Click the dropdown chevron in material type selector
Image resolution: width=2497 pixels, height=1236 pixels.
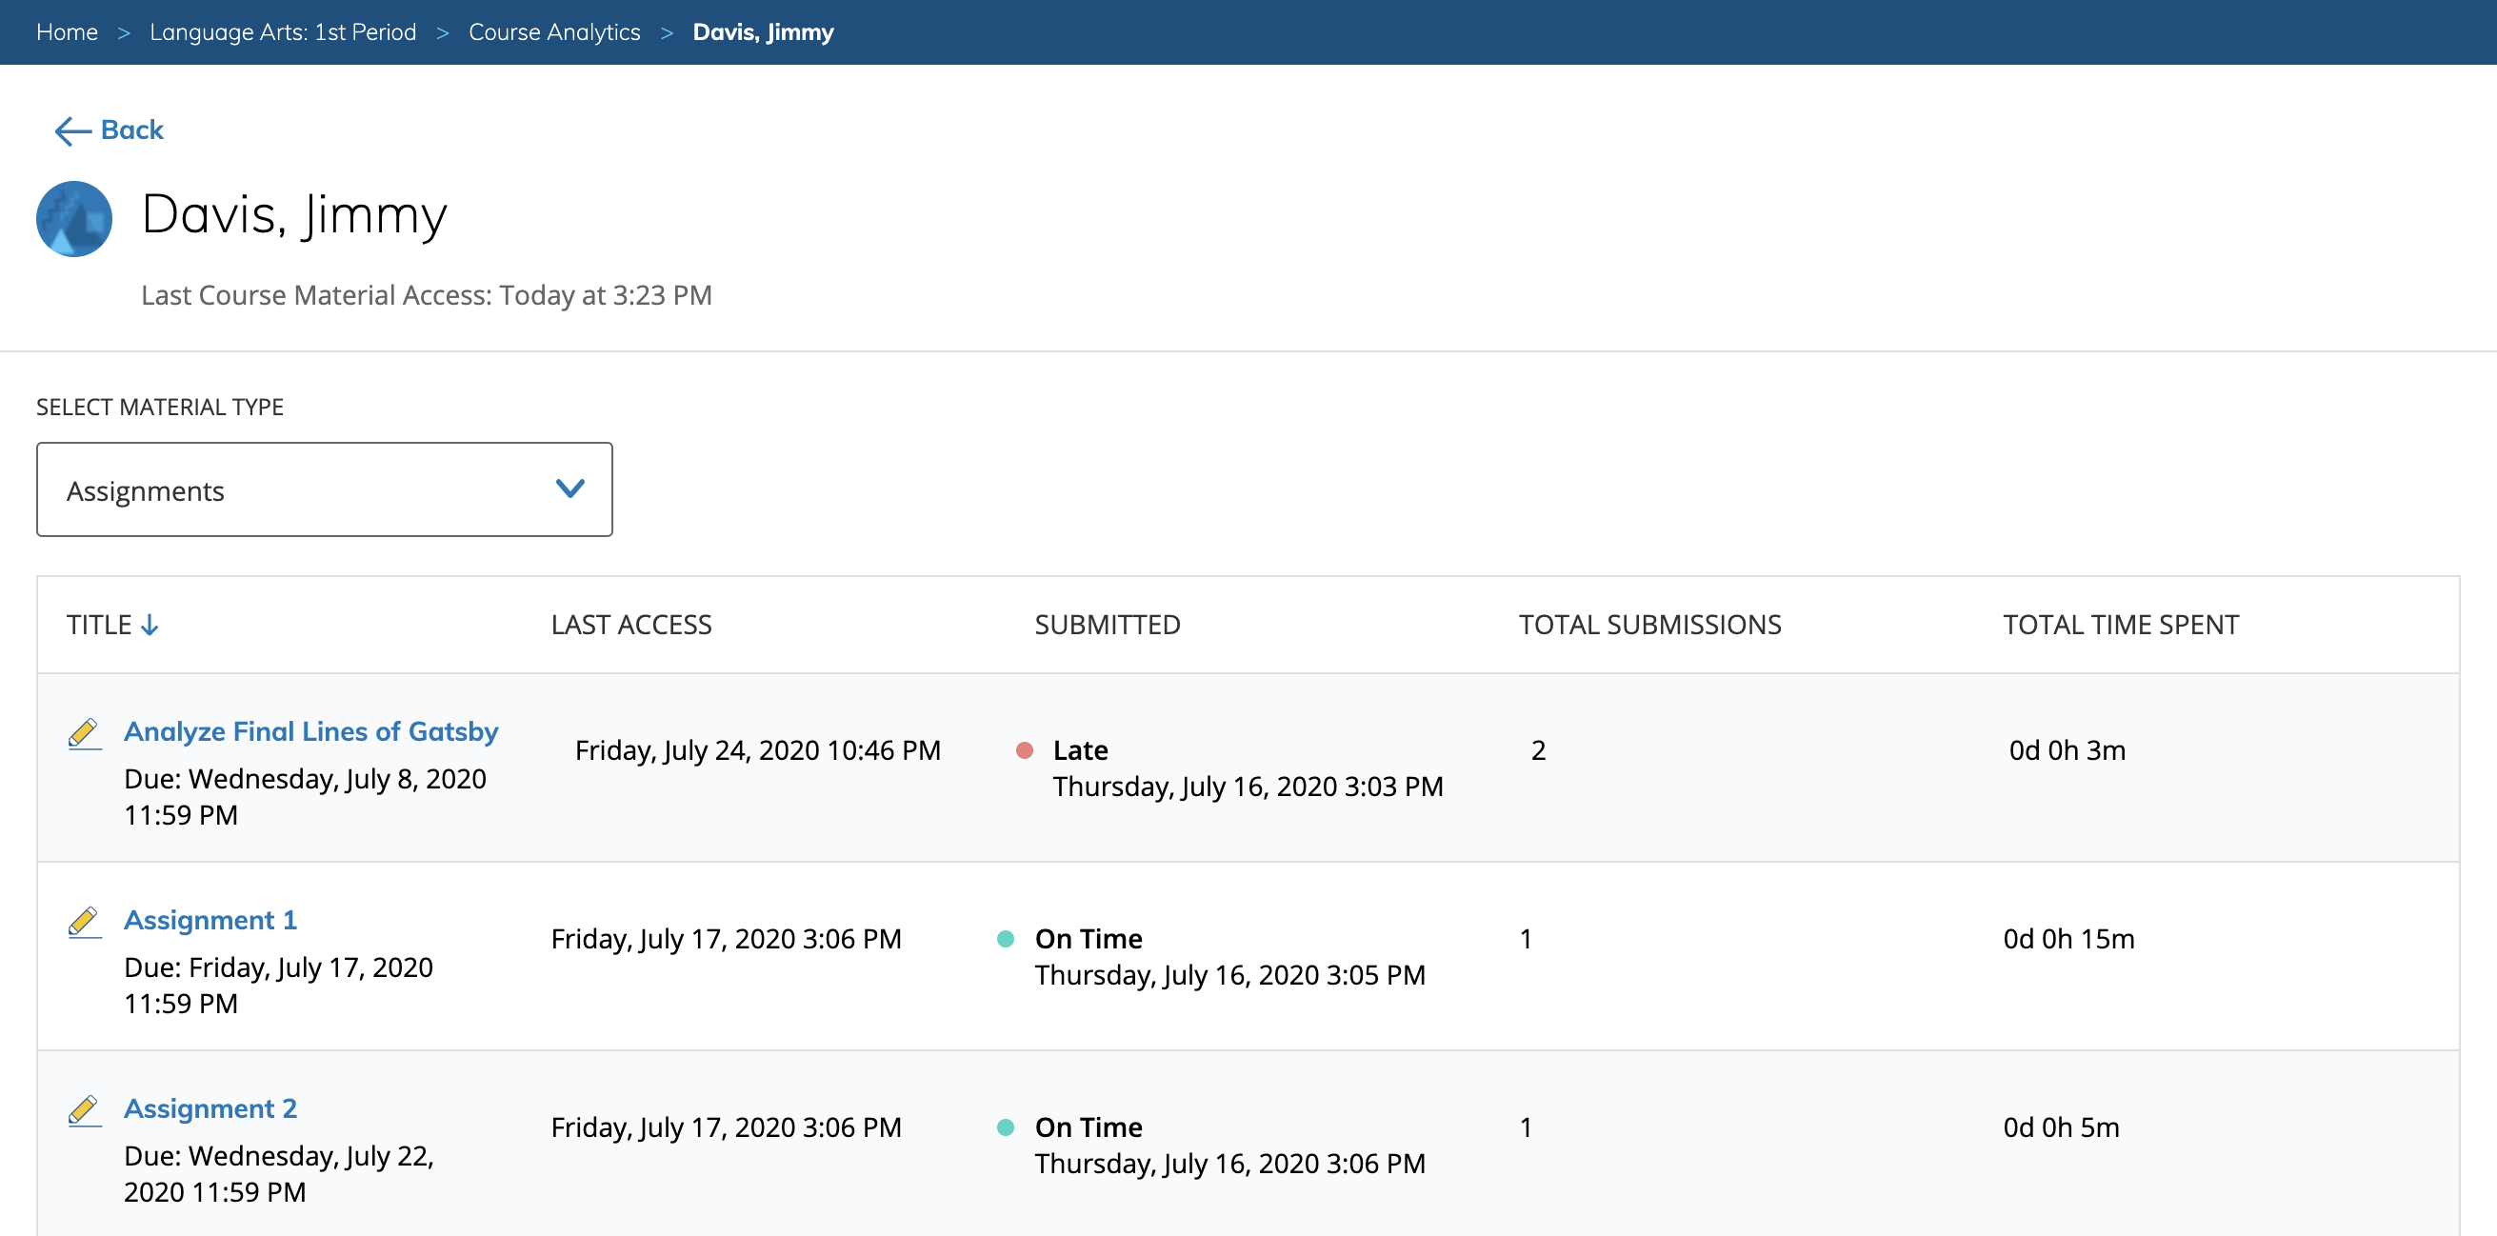(569, 488)
